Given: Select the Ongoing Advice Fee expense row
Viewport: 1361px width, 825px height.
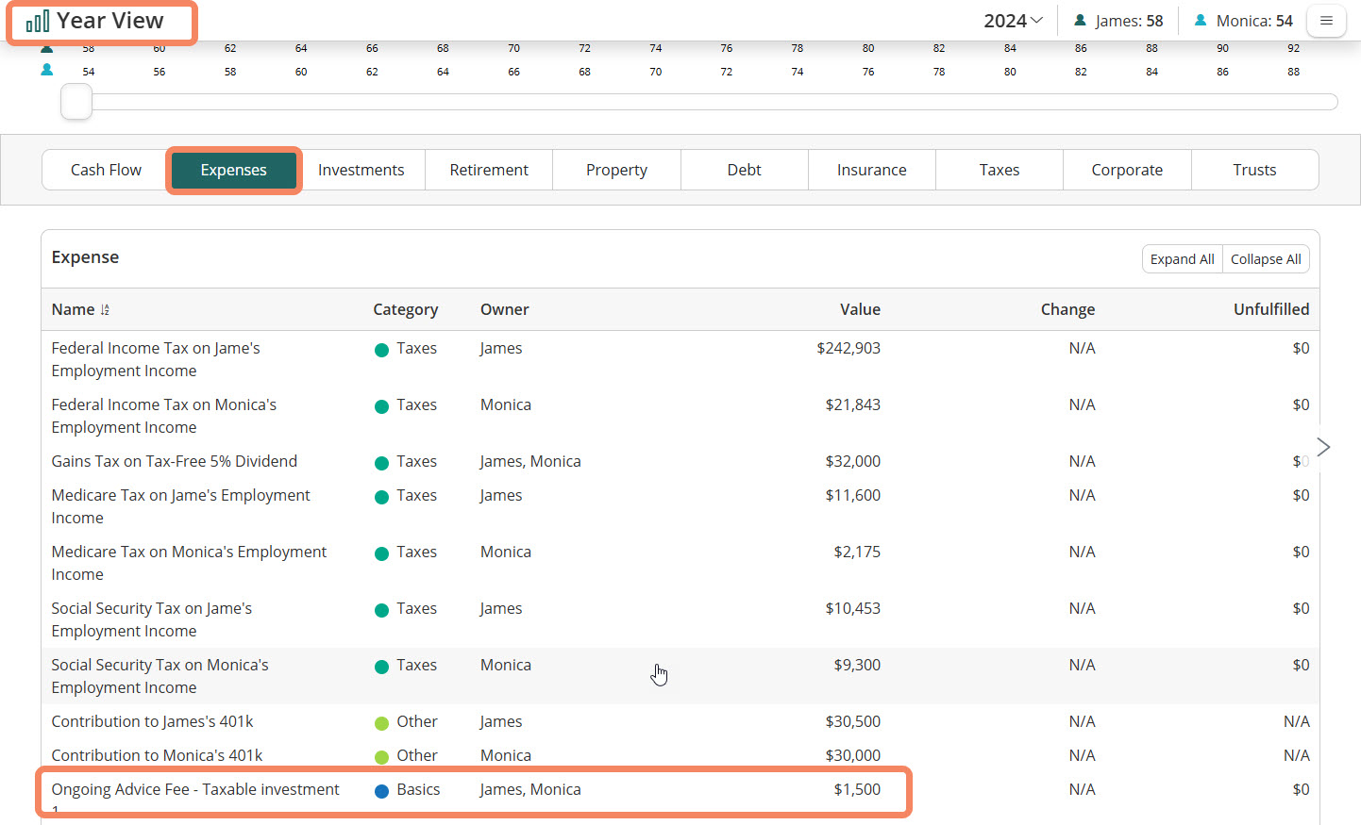Looking at the screenshot, I should click(195, 790).
